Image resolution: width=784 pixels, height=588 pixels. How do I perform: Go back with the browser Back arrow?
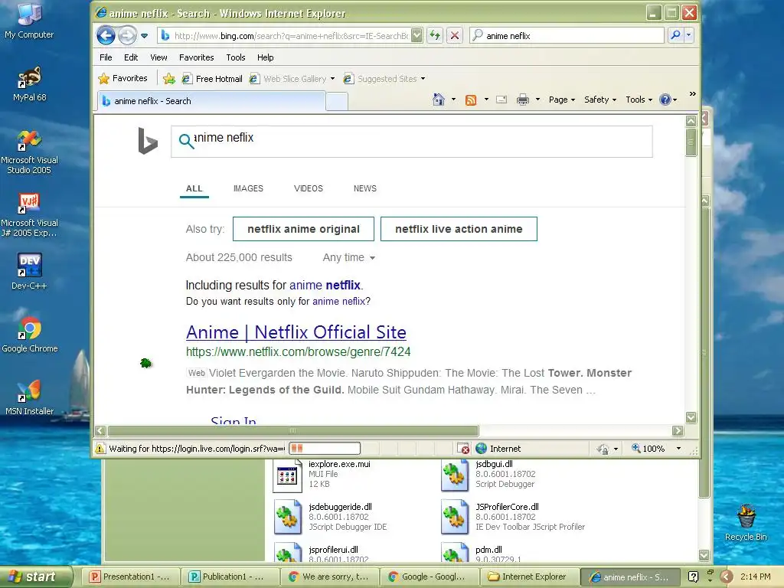coord(106,35)
